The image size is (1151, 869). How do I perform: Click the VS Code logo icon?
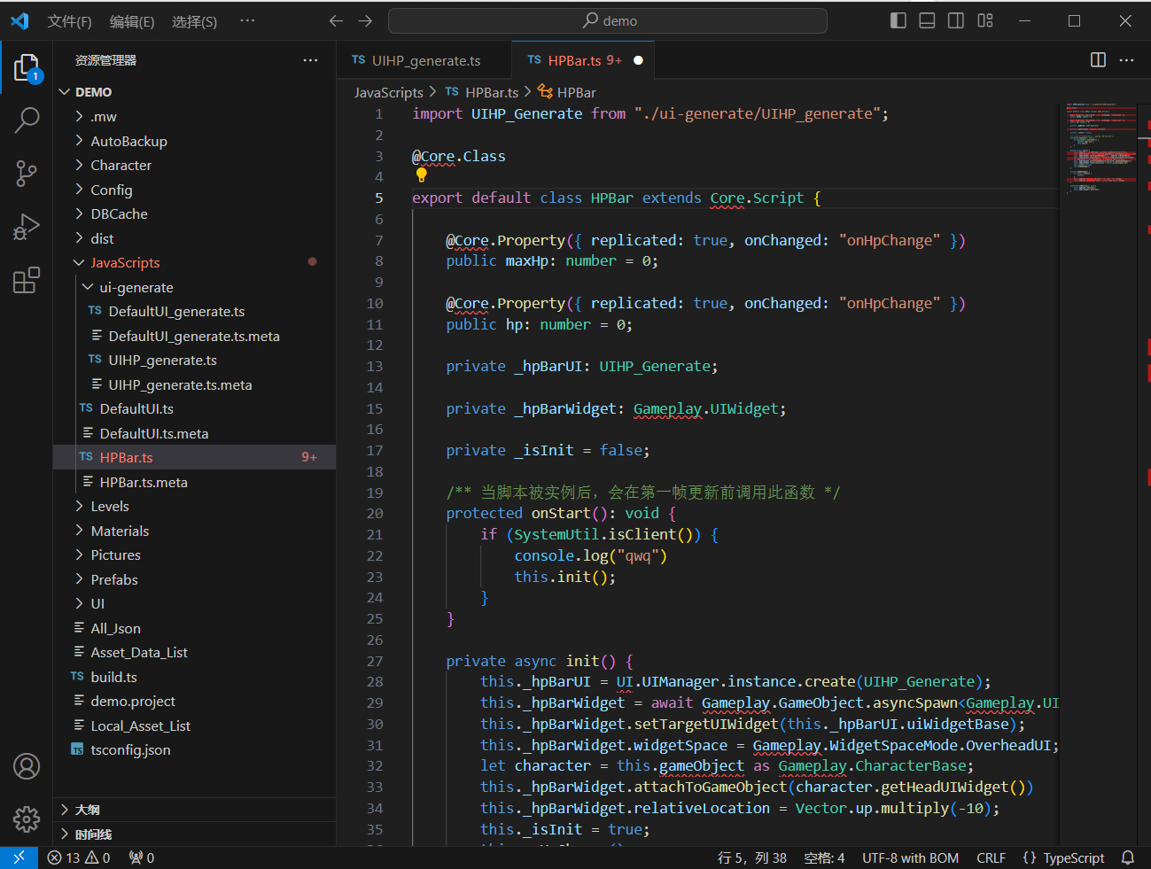coord(19,20)
